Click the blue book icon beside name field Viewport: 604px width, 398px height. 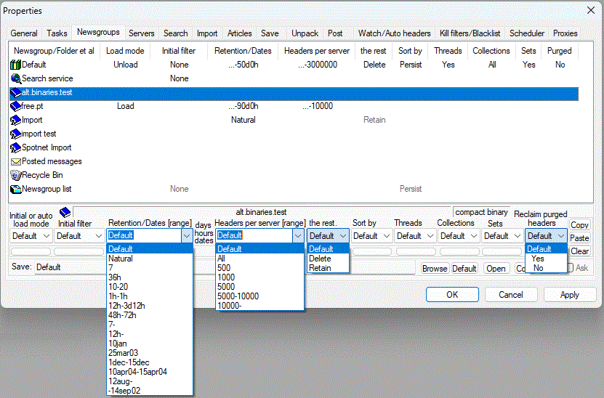coord(64,212)
